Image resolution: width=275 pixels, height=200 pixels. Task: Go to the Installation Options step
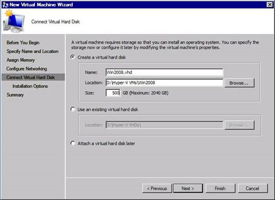30,86
